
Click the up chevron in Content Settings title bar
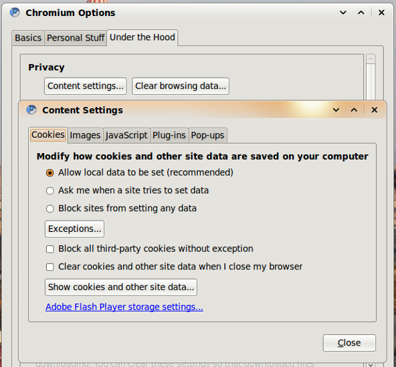tap(354, 110)
